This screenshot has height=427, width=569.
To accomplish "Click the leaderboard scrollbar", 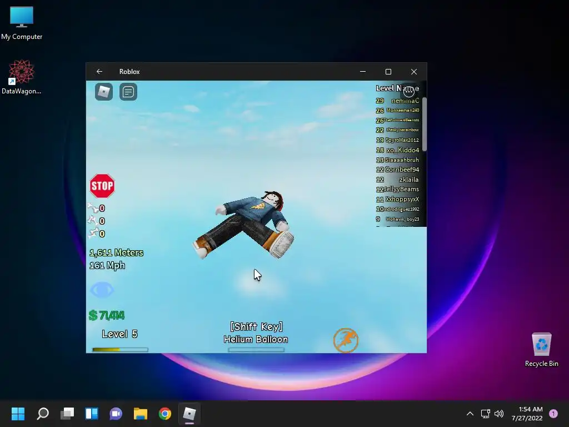I will point(424,124).
